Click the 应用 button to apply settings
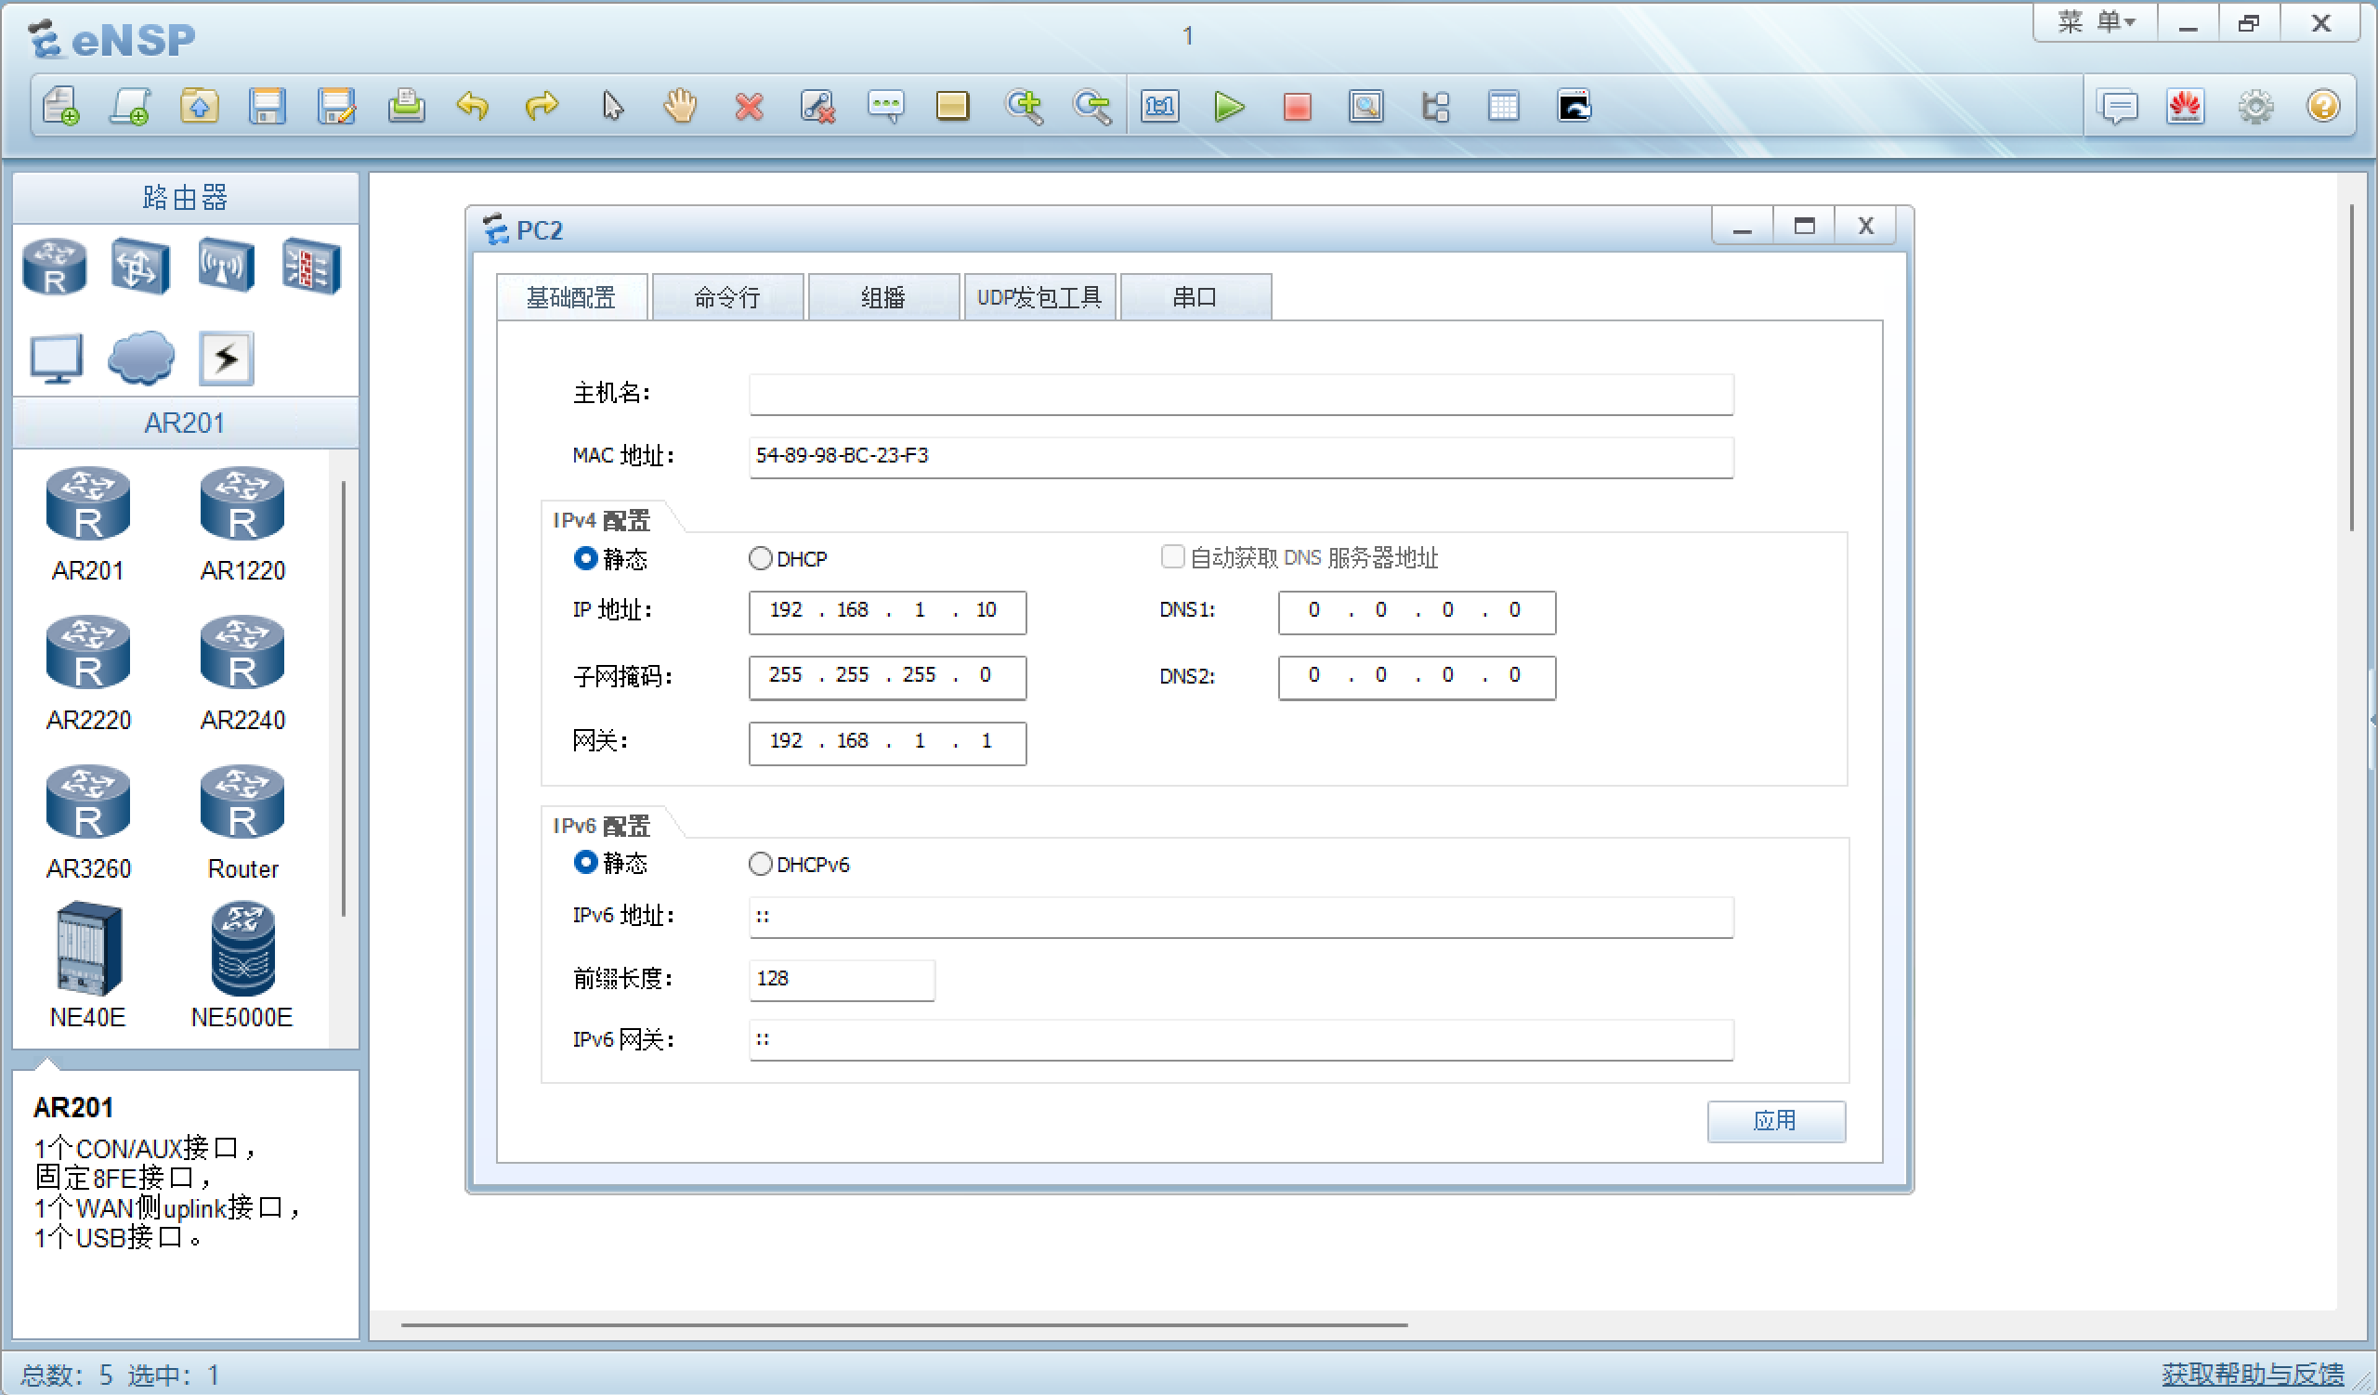 point(1771,1121)
